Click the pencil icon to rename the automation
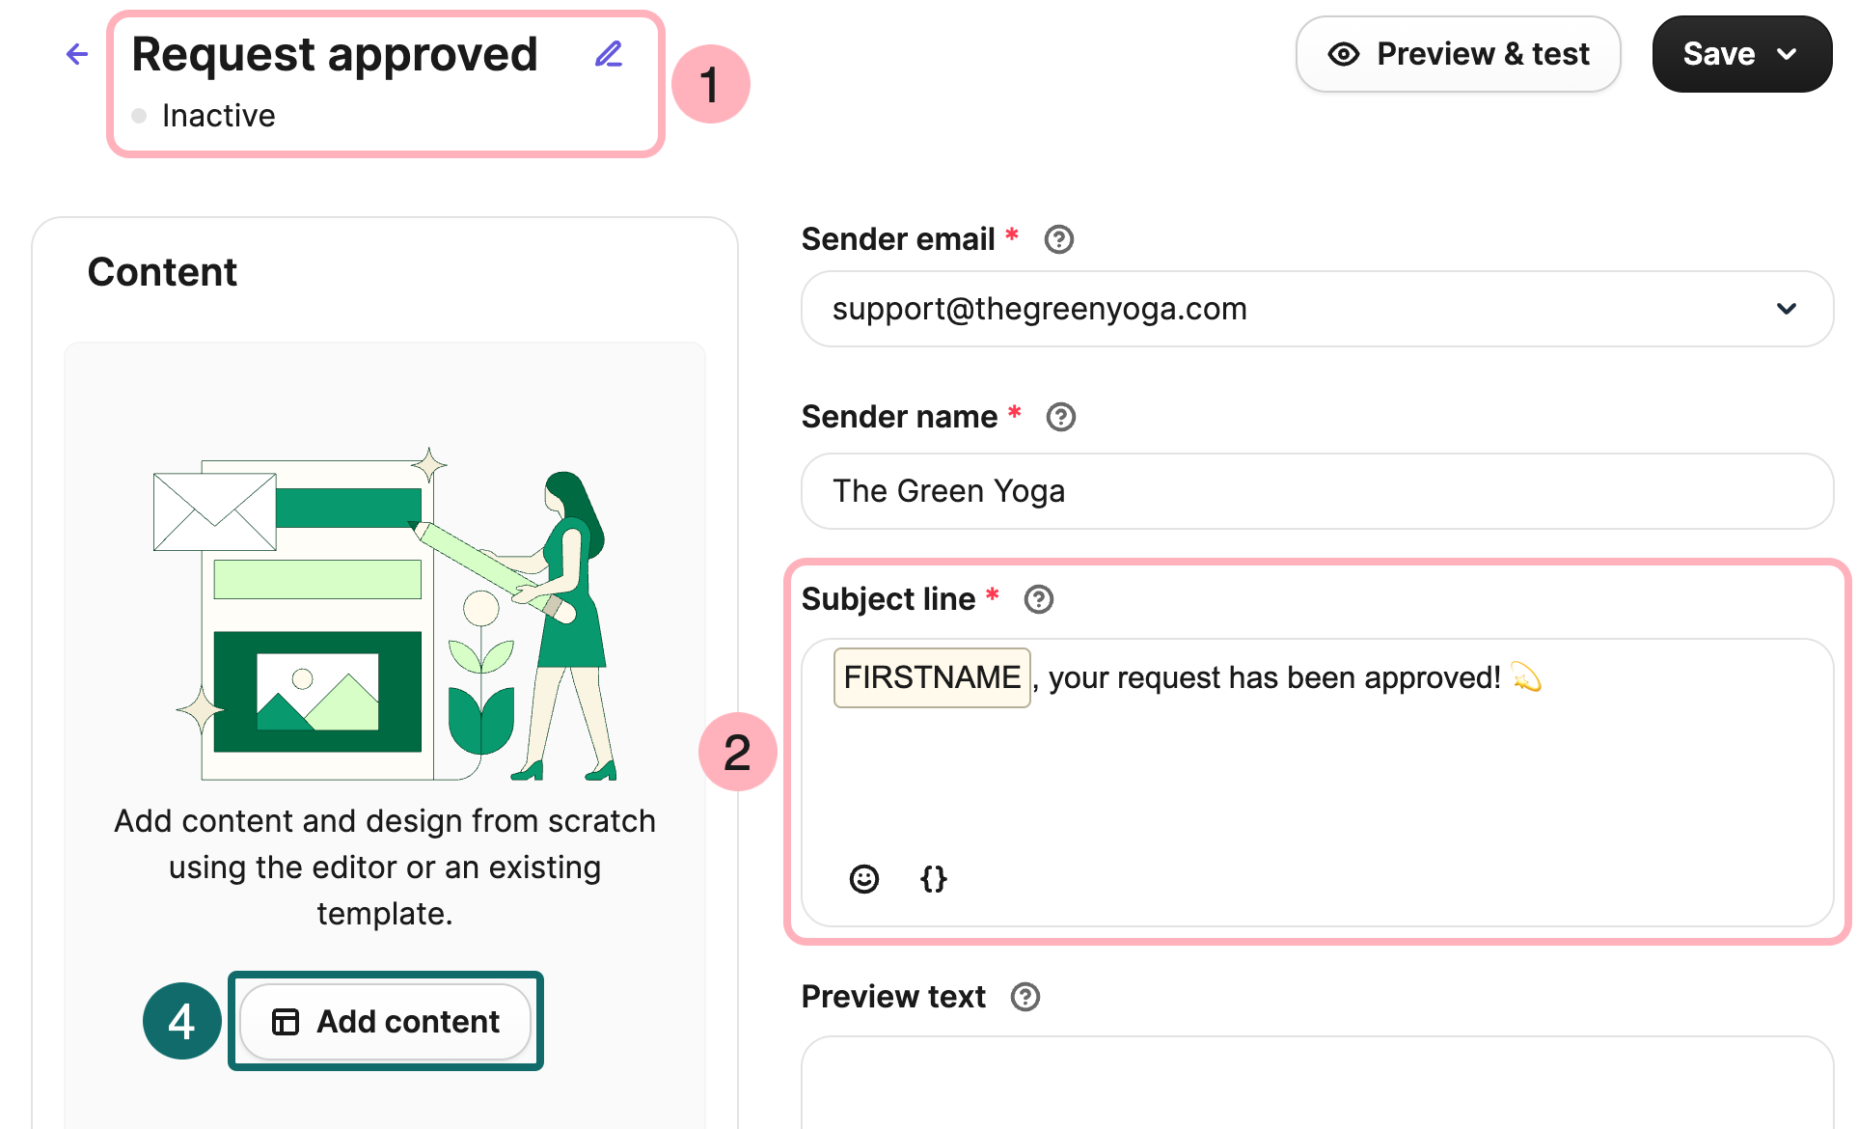 point(608,54)
